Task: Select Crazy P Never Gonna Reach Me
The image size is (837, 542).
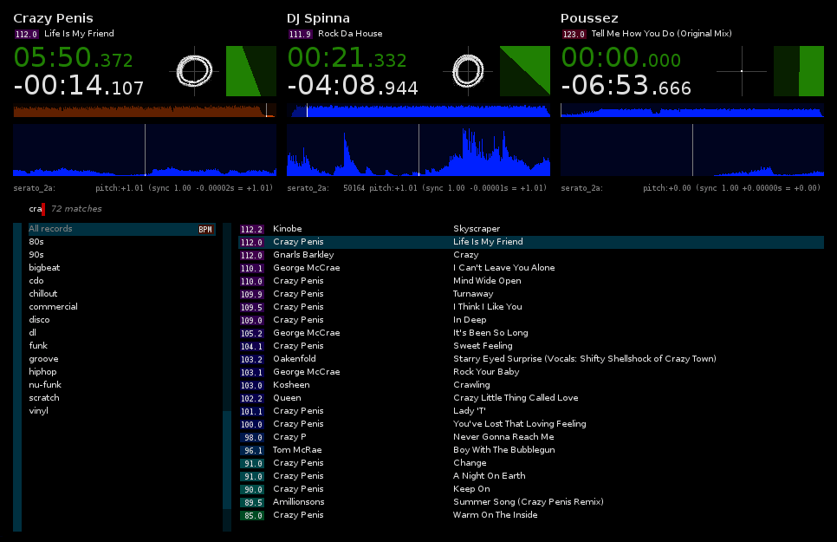Action: coord(531,437)
